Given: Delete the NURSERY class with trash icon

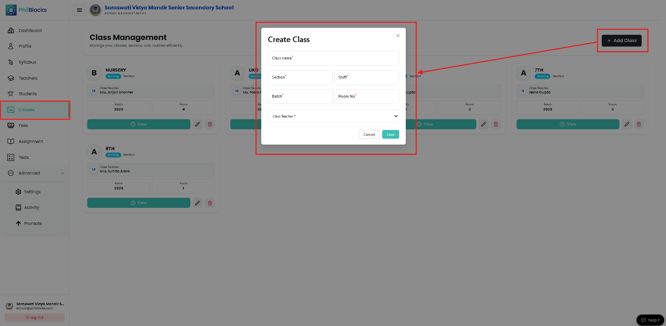Looking at the screenshot, I should 210,124.
